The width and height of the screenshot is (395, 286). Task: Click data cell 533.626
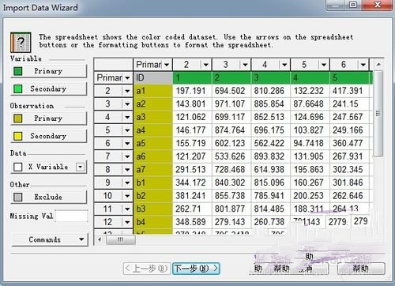pos(231,156)
